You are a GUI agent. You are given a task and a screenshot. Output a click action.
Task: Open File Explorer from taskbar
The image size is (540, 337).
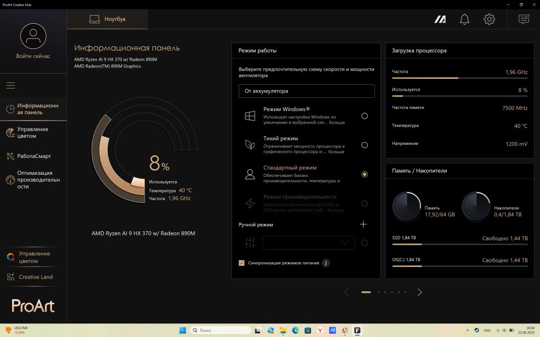[283, 331]
